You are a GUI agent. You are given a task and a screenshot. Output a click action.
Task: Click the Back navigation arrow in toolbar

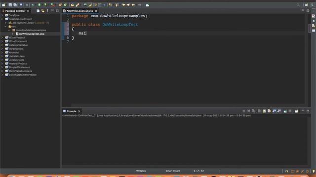(x=133, y=5)
